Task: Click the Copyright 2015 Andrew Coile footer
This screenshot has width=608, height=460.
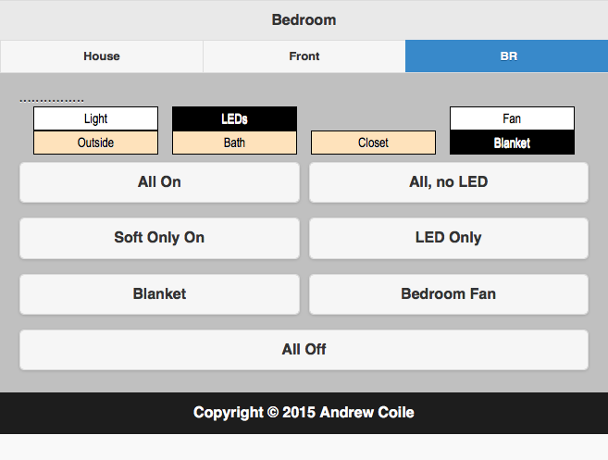Action: (x=304, y=413)
